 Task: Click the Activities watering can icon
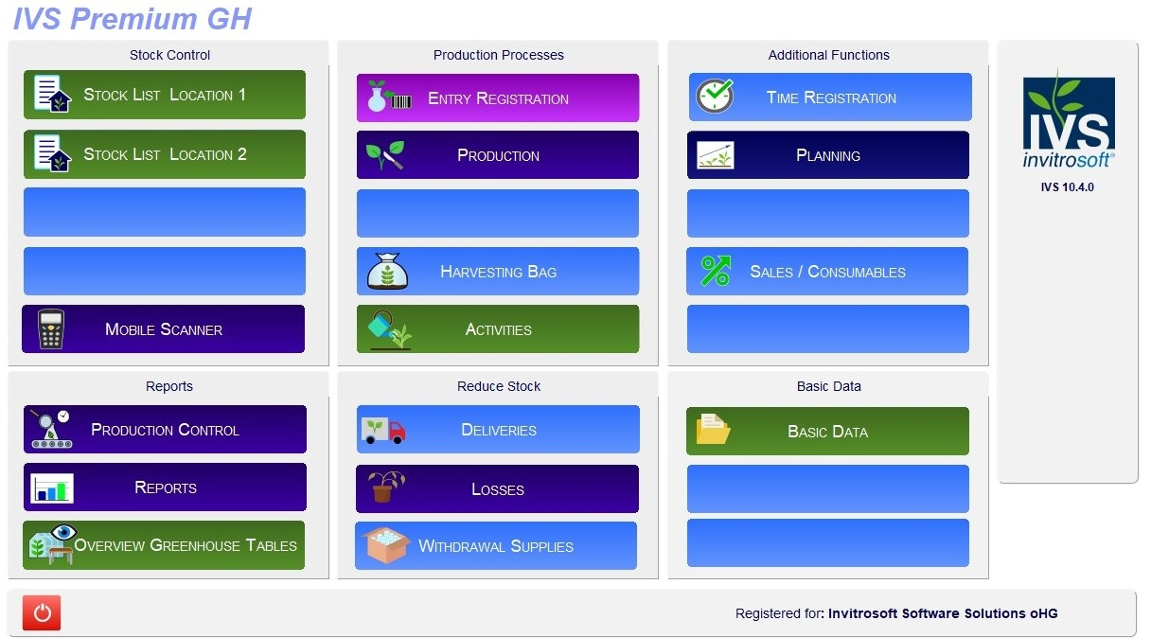(389, 329)
